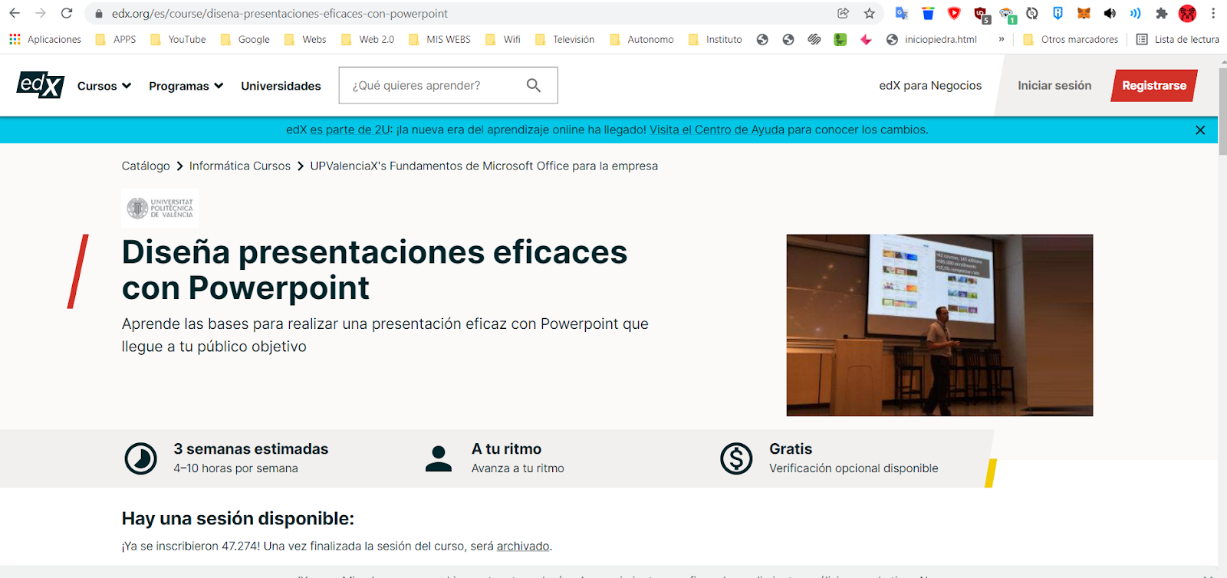Click the share page icon in address bar
This screenshot has height=578, width=1227.
[844, 13]
